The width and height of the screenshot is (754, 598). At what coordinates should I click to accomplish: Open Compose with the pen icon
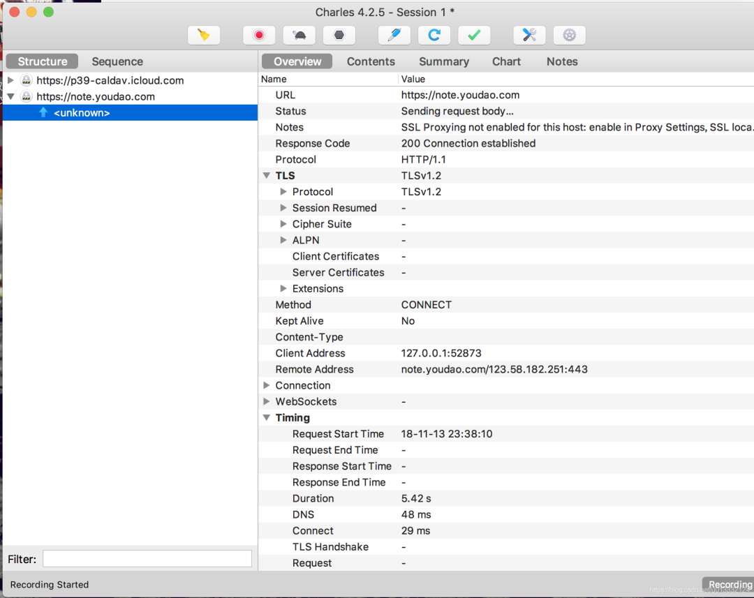point(394,35)
